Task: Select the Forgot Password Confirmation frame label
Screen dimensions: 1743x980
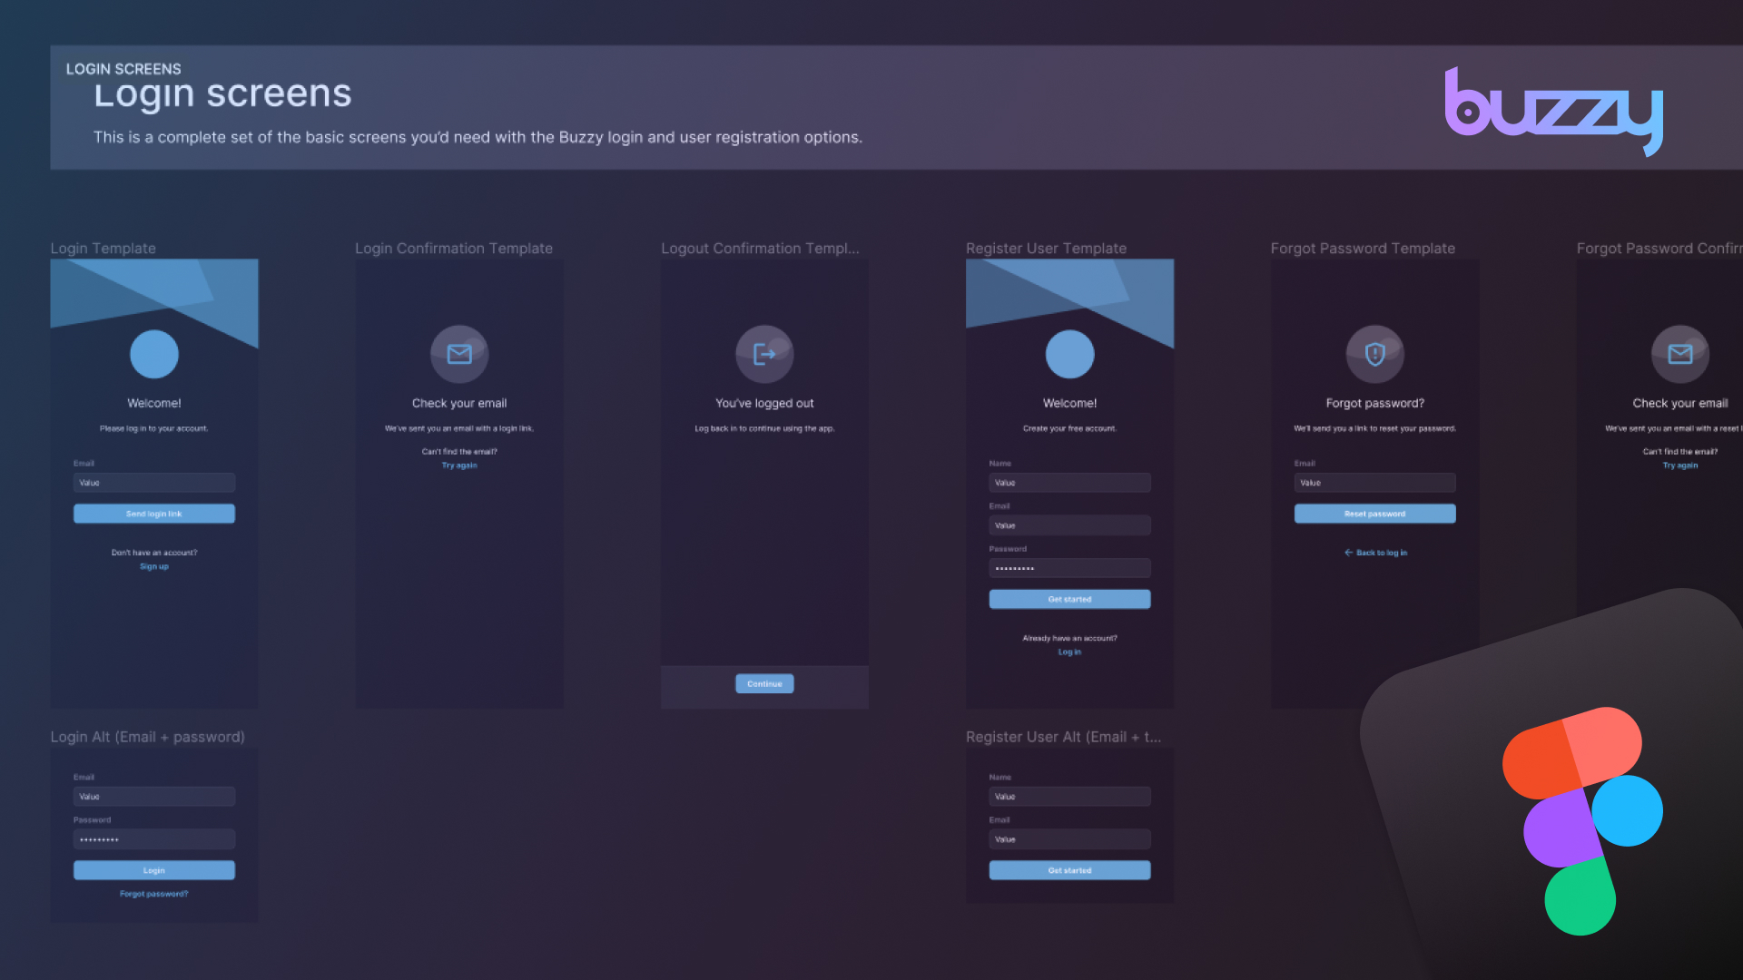Action: (x=1659, y=249)
